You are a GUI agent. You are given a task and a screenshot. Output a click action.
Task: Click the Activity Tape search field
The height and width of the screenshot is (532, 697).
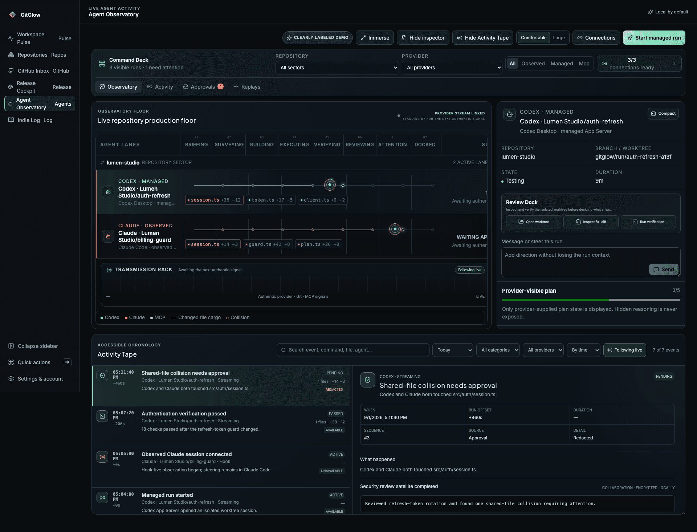click(x=353, y=350)
